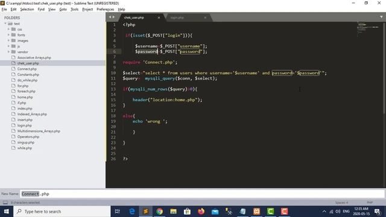
Task: Open the File menu
Action: [x=4, y=10]
